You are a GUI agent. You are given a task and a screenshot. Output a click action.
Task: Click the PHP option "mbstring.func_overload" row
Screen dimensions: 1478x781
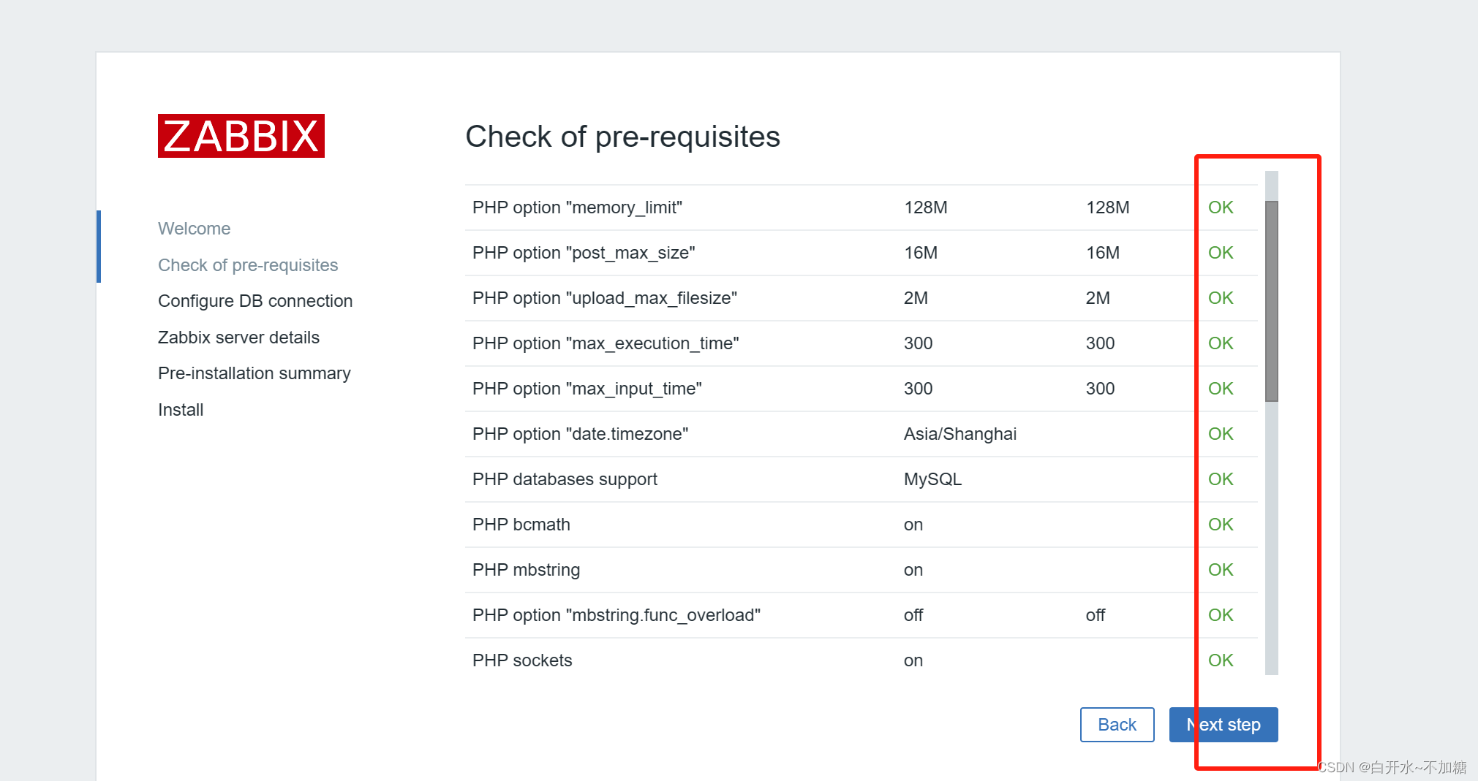[x=861, y=615]
